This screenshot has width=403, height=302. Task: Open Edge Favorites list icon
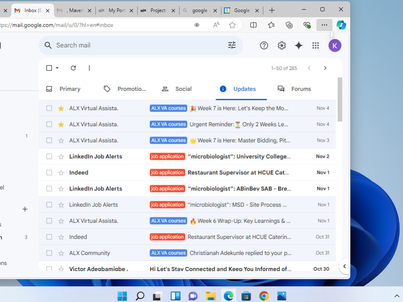click(271, 25)
